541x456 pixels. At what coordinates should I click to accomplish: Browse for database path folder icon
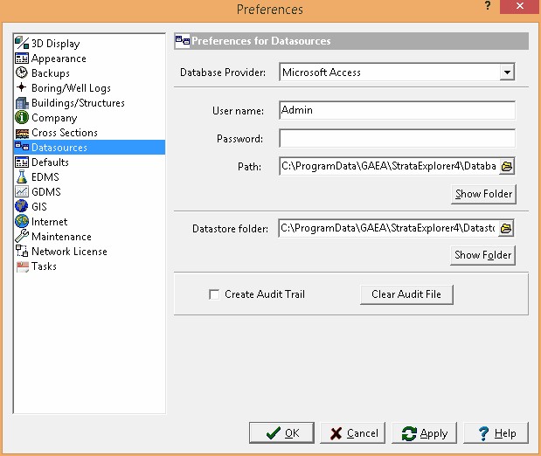506,166
